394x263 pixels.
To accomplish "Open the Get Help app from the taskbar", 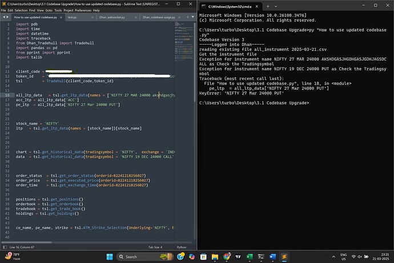I will 180,257.
